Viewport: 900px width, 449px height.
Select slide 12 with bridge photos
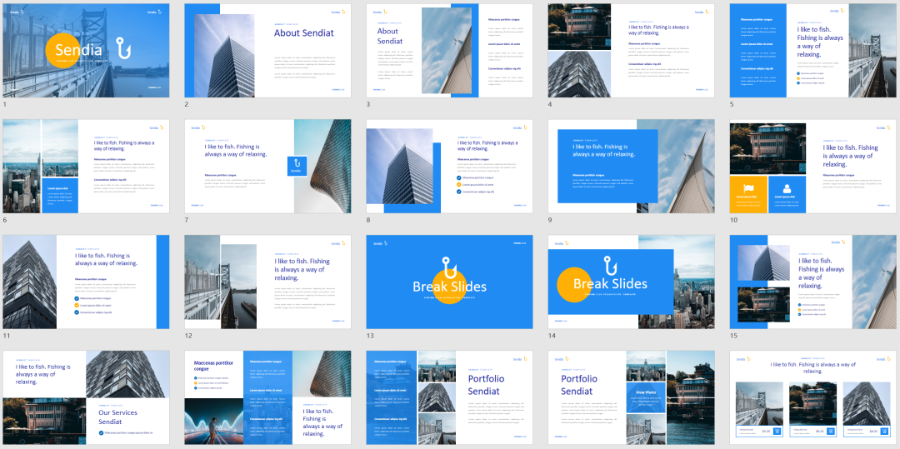[x=267, y=282]
